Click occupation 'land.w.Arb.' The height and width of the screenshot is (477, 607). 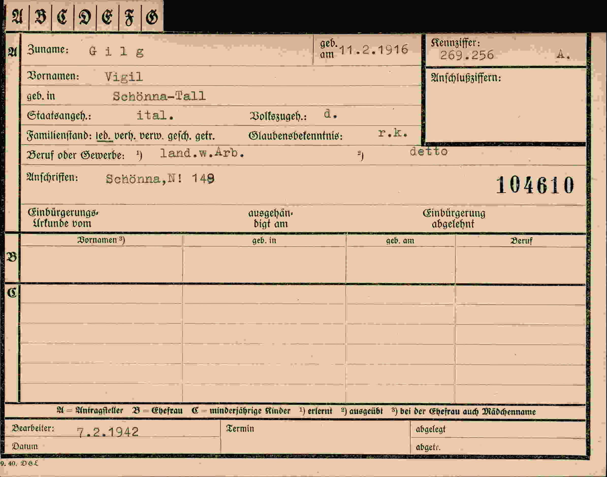click(x=202, y=153)
